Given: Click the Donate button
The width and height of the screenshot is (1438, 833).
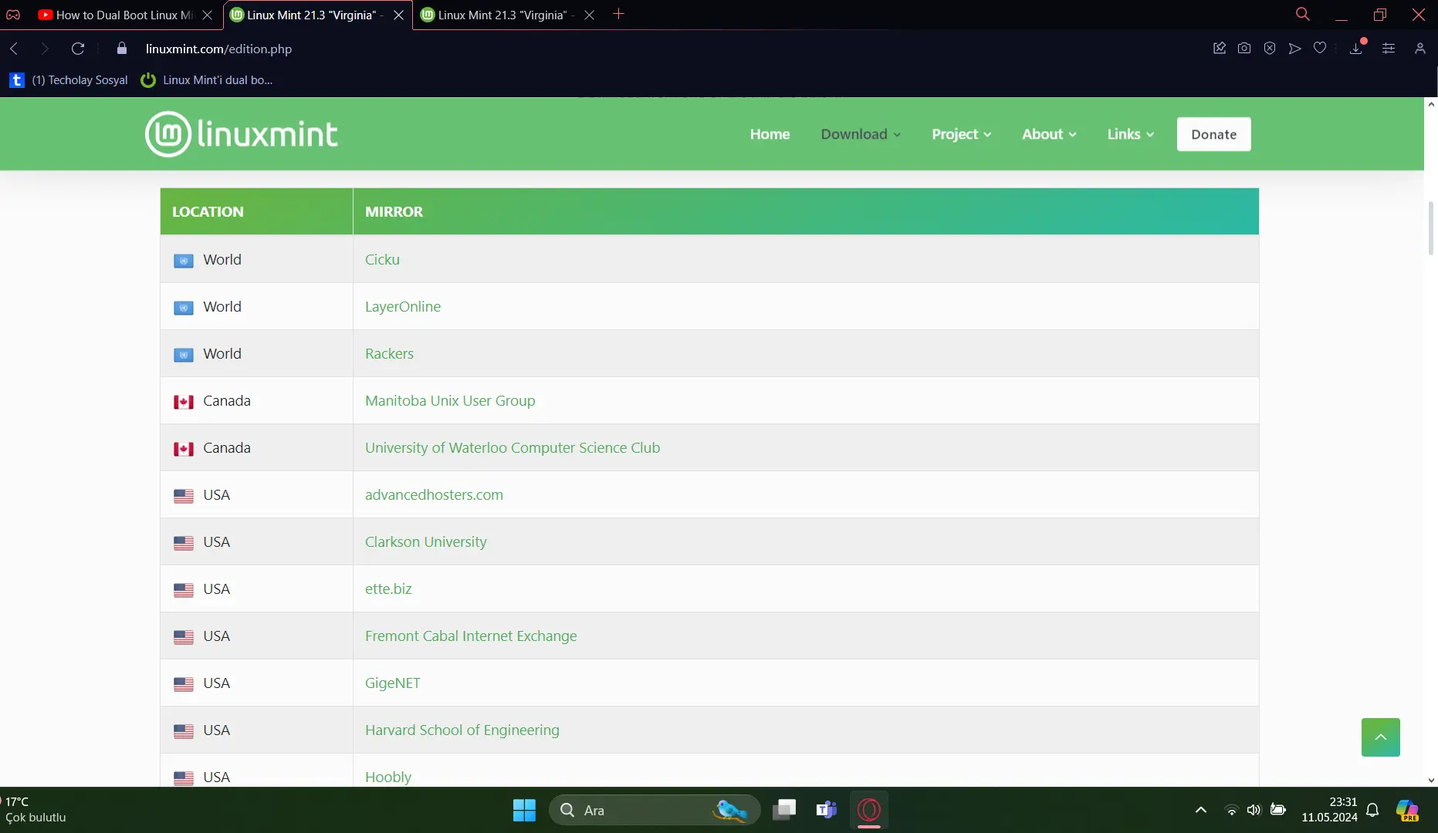Looking at the screenshot, I should 1213,134.
